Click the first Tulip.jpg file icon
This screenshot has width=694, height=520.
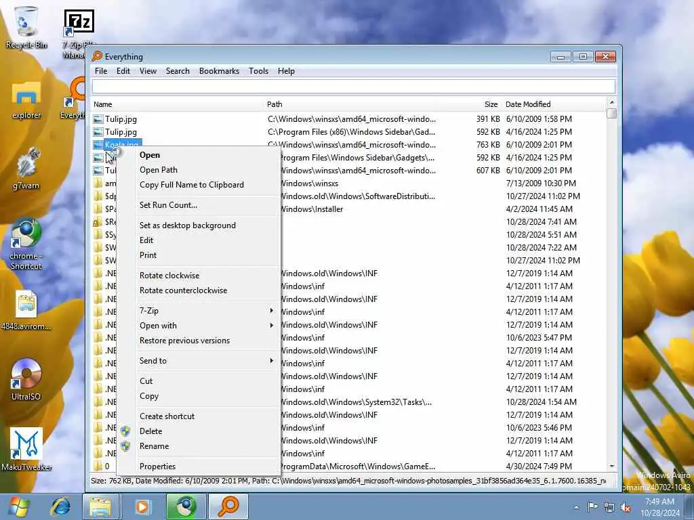[98, 119]
